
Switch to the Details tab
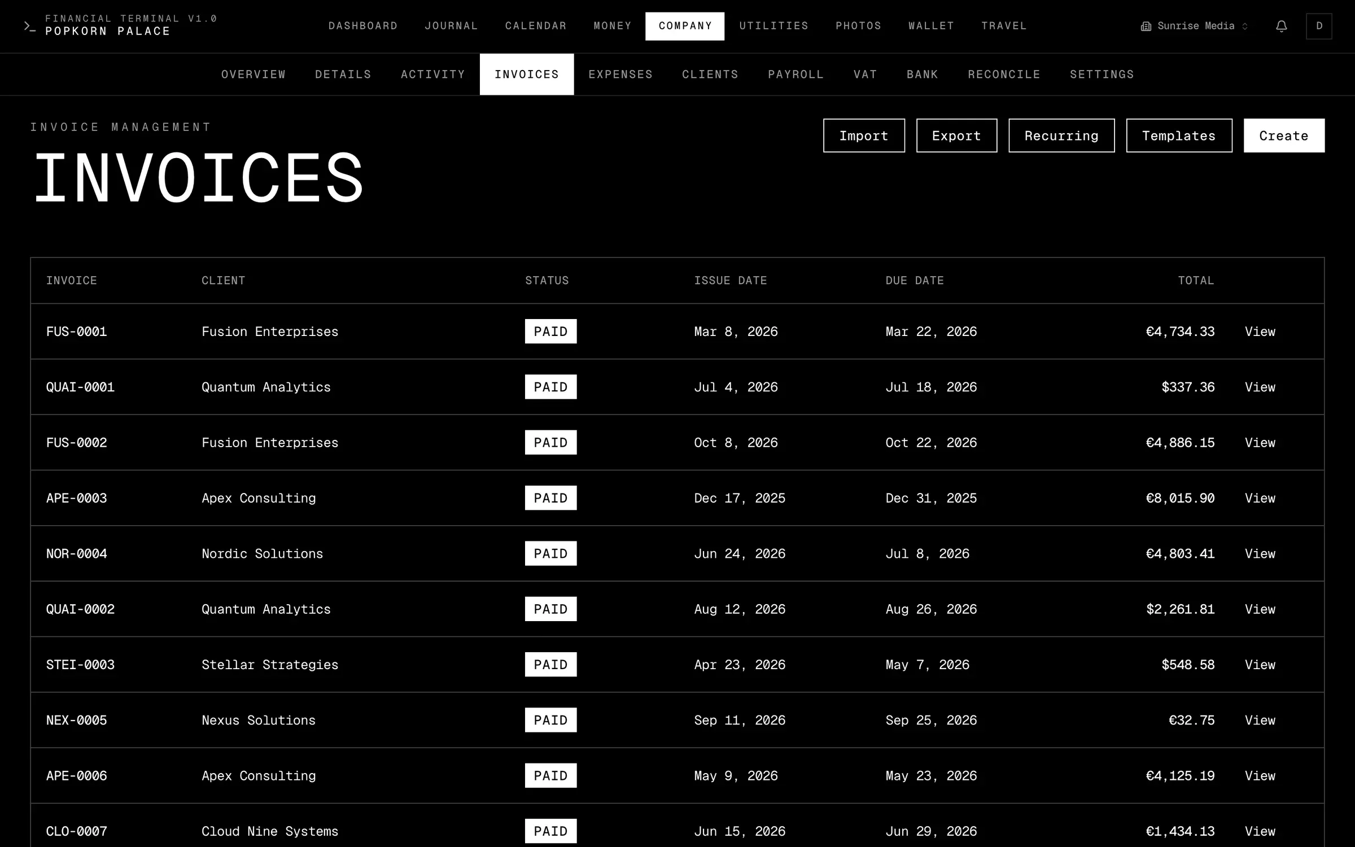343,75
